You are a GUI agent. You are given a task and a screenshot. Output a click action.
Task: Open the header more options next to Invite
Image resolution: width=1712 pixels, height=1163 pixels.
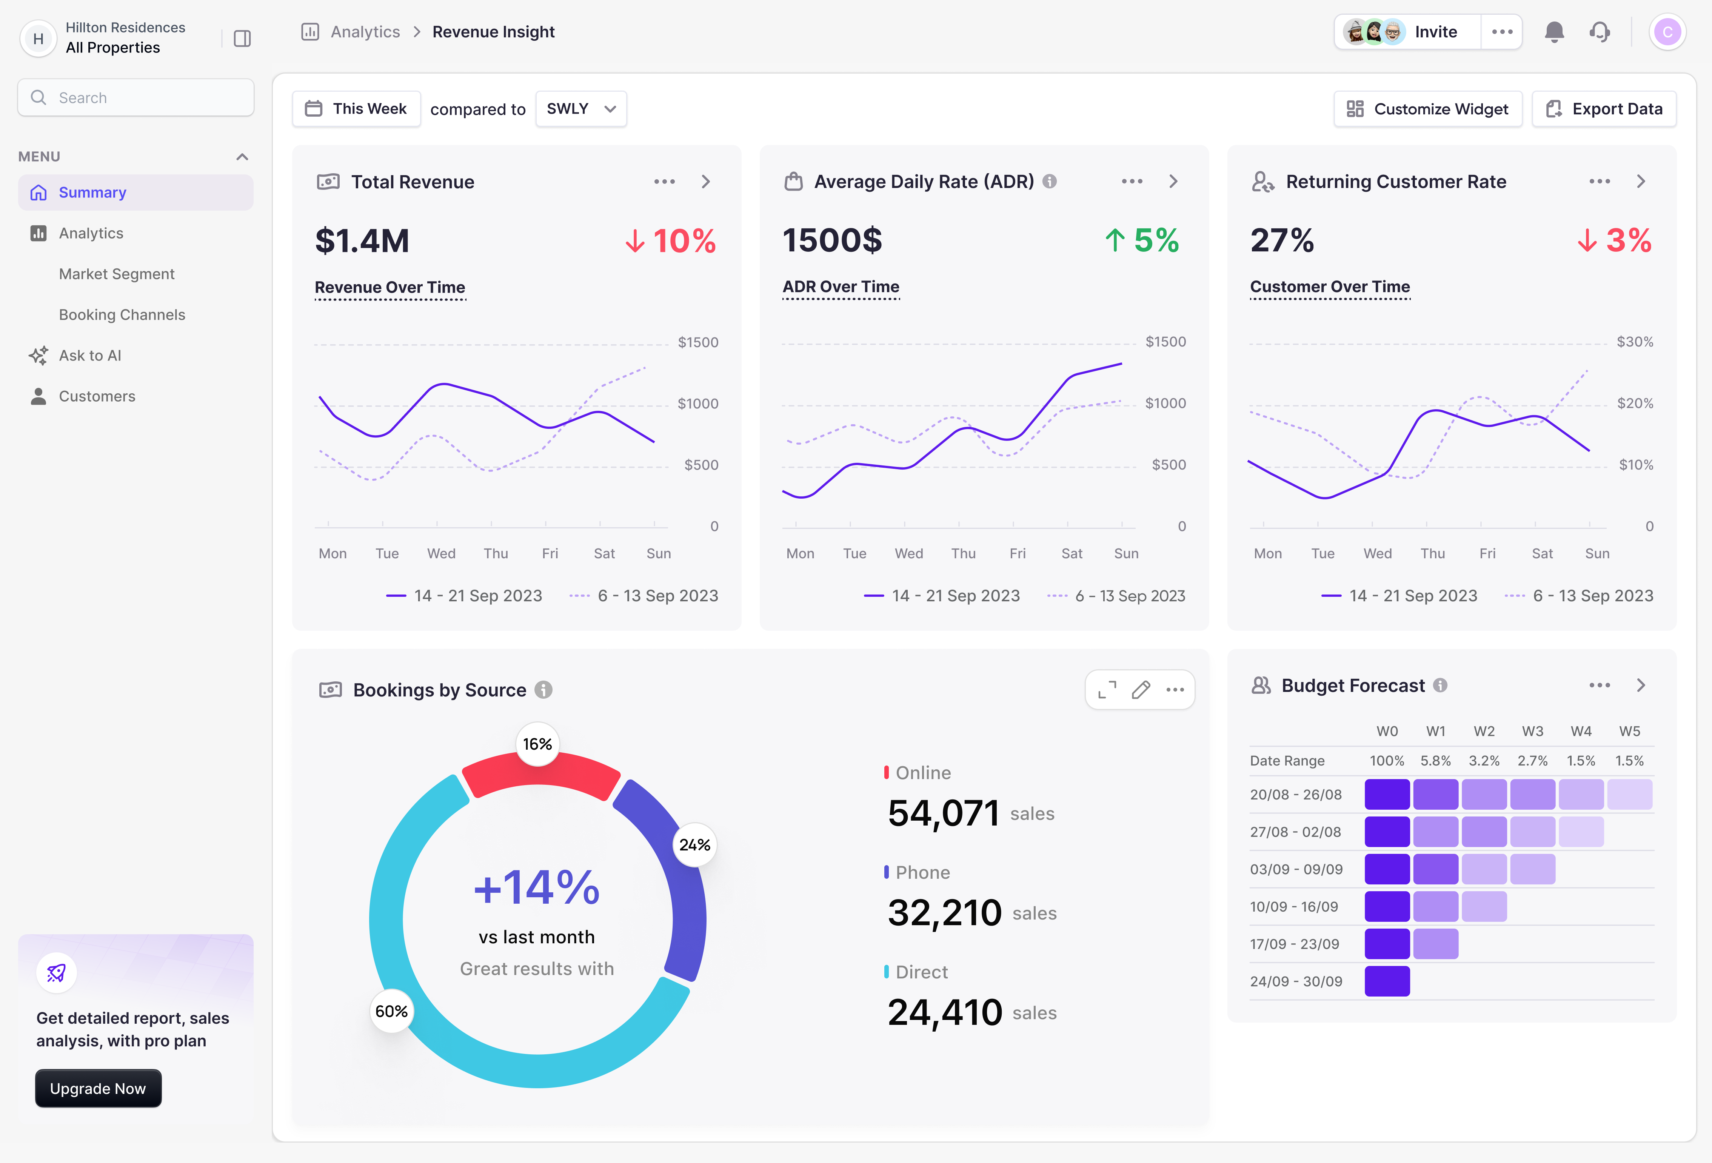pyautogui.click(x=1501, y=32)
